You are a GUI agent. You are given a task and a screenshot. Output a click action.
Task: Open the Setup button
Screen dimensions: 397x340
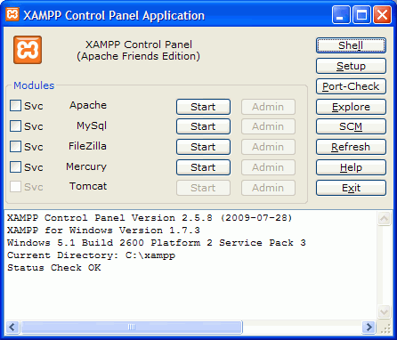point(351,66)
